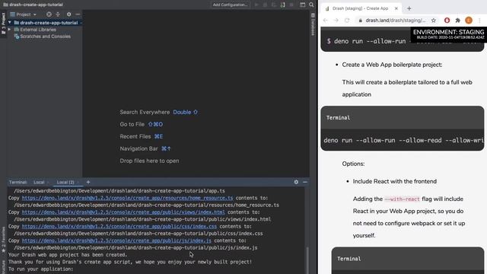Click the Git update project icon
This screenshot has height=274, width=487.
click(282, 5)
